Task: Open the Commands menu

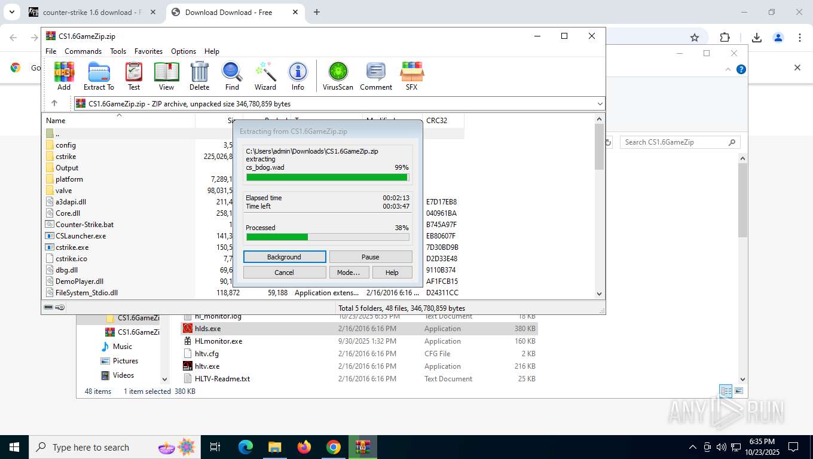Action: point(83,51)
